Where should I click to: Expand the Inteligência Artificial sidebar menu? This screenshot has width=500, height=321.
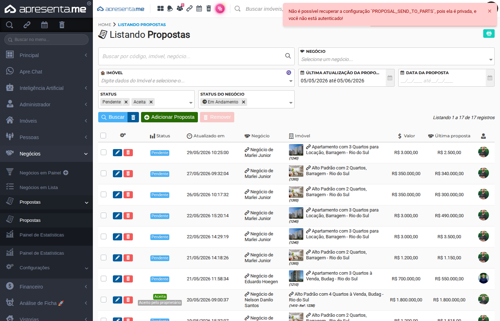pos(46,88)
